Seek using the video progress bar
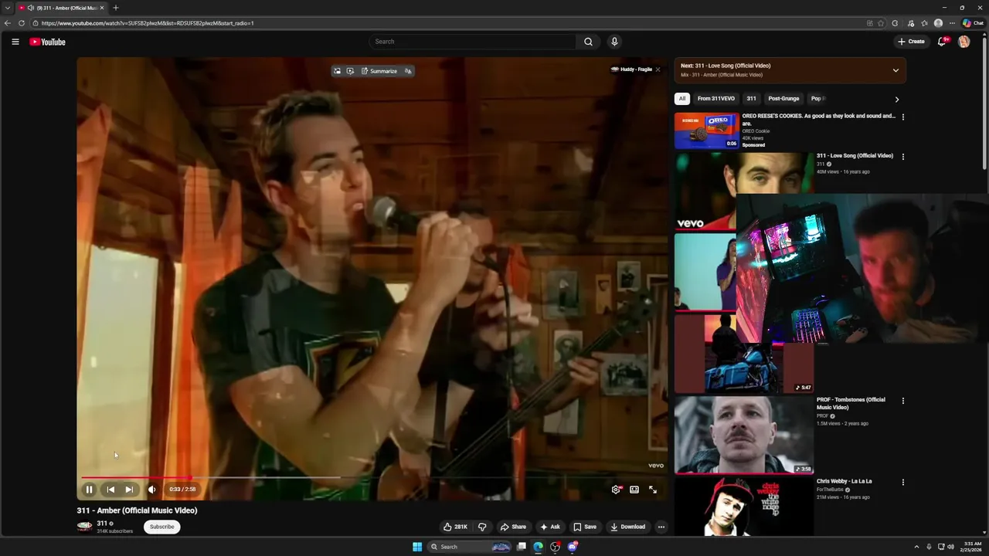The height and width of the screenshot is (556, 989). [372, 477]
